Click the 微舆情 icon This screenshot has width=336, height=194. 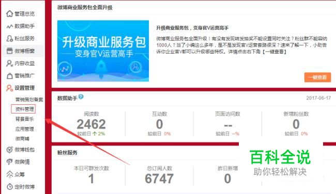coord(9,162)
